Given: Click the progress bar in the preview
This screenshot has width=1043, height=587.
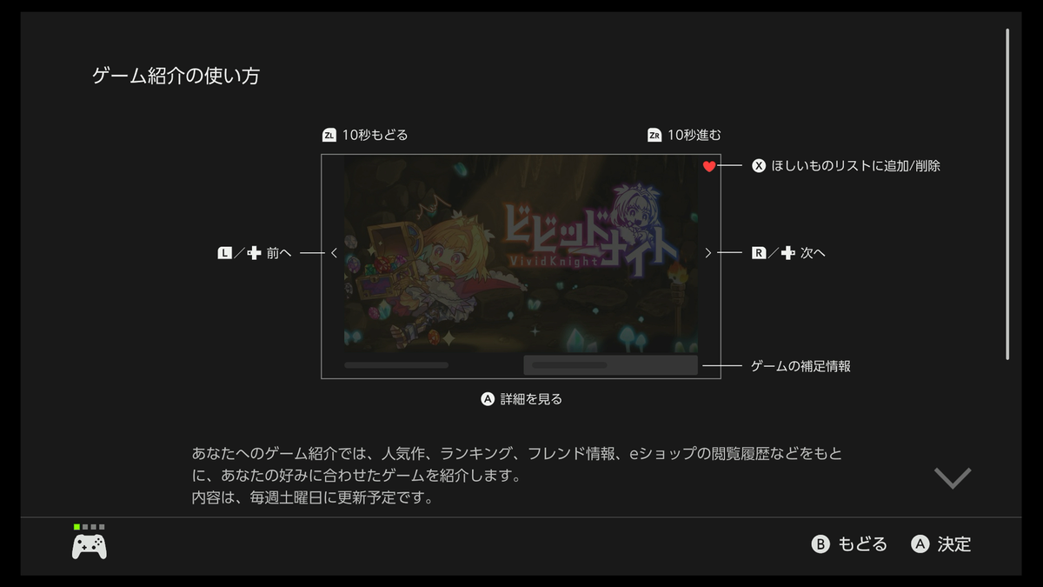Looking at the screenshot, I should tap(396, 365).
